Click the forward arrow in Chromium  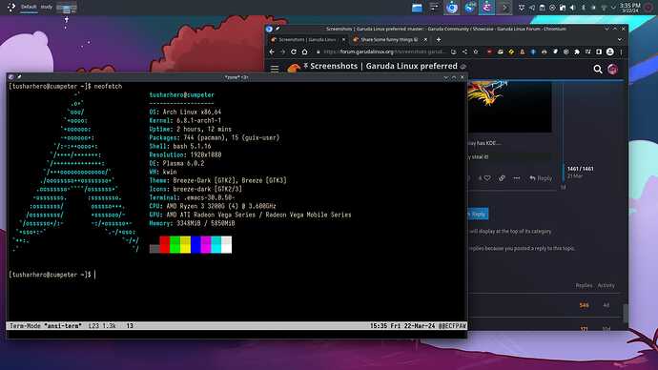pyautogui.click(x=282, y=52)
